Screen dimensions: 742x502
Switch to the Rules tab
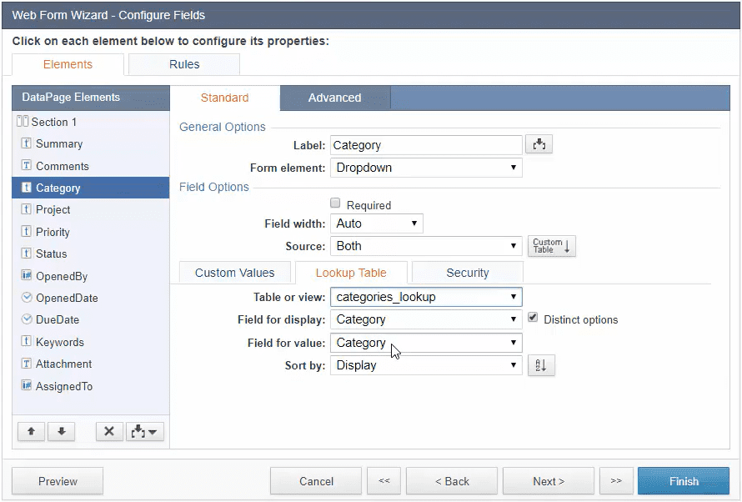coord(184,64)
